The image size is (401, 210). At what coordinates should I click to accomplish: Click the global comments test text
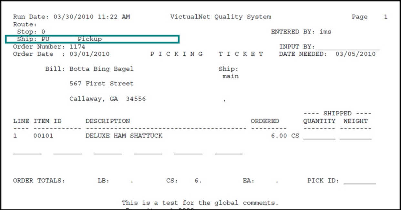(x=200, y=203)
